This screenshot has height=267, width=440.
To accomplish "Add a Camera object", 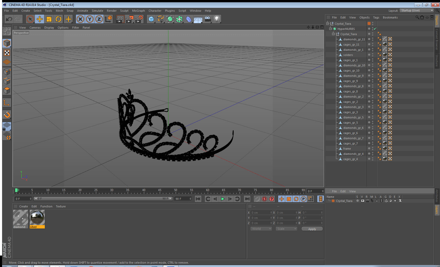I will (x=207, y=19).
